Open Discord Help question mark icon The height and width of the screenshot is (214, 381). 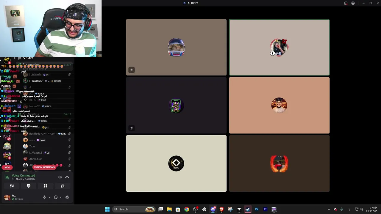coord(353,3)
